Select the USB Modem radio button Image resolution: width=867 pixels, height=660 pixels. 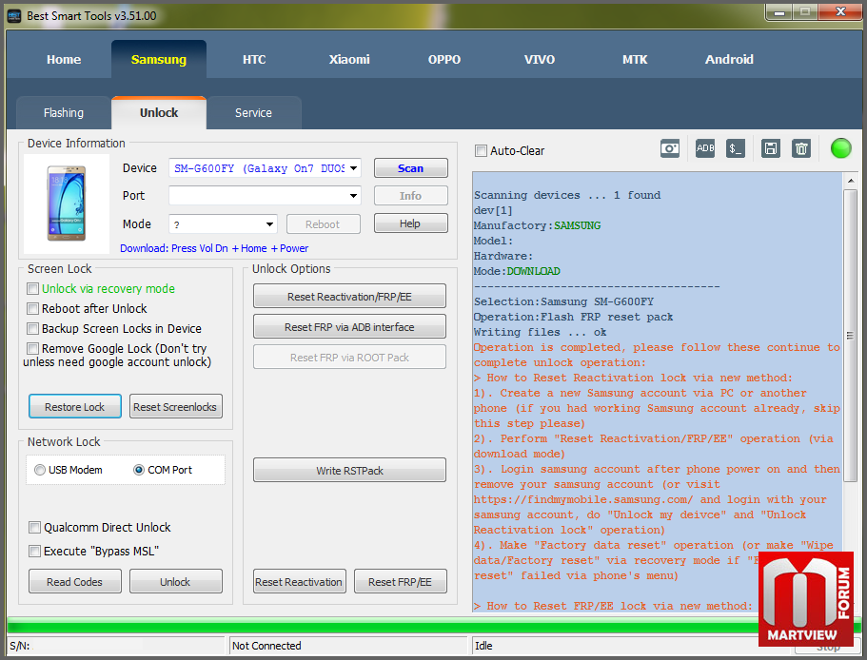click(x=40, y=470)
